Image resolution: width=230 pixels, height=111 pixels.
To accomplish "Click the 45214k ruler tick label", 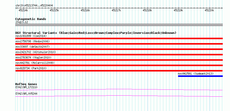I will tap(23, 10).
